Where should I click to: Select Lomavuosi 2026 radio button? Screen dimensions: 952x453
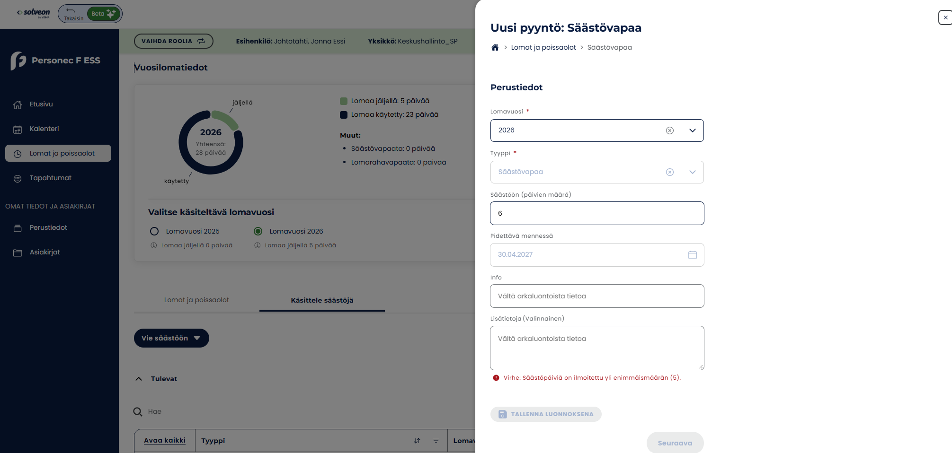coord(258,231)
